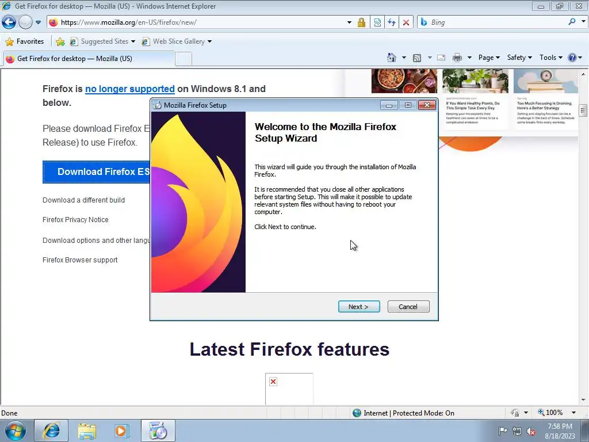Open the Firefox Browser support link
Image resolution: width=589 pixels, height=442 pixels.
(x=79, y=260)
